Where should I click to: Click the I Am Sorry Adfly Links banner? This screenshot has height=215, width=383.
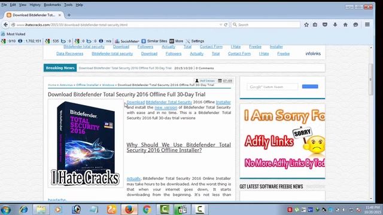(282, 141)
